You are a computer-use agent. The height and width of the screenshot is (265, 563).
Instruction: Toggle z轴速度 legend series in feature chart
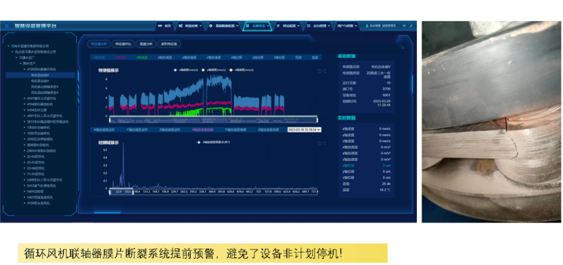(242, 70)
